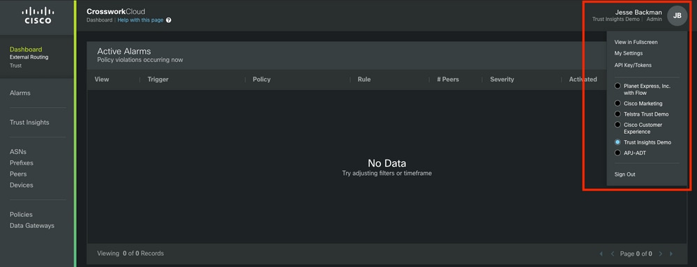Image resolution: width=697 pixels, height=267 pixels.
Task: Open API Key/Tokens
Action: click(x=633, y=66)
